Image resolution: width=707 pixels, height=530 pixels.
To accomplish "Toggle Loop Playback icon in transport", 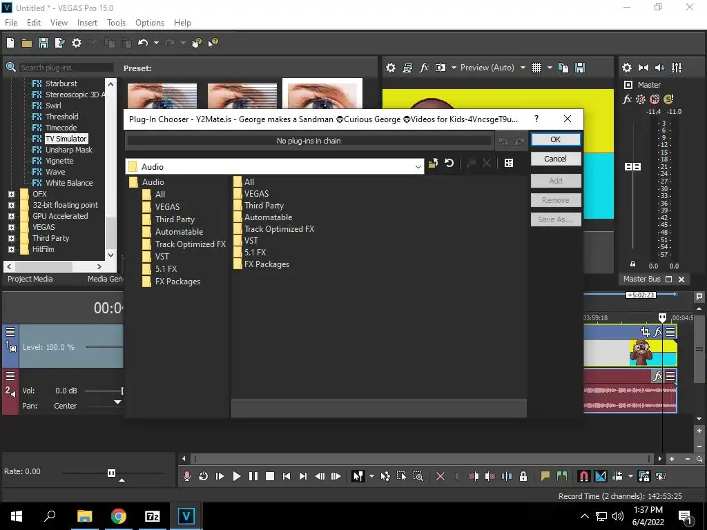I will tap(204, 476).
